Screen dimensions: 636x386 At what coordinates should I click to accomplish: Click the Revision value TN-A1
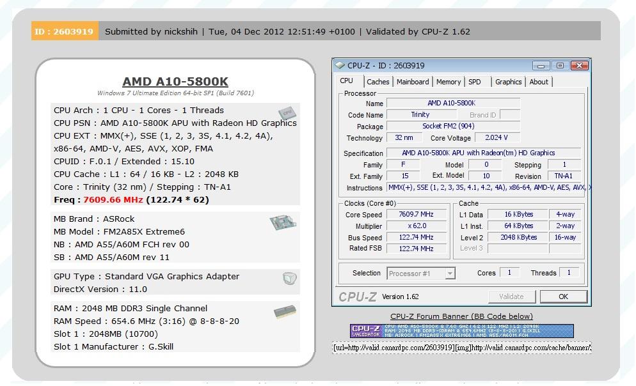(564, 176)
